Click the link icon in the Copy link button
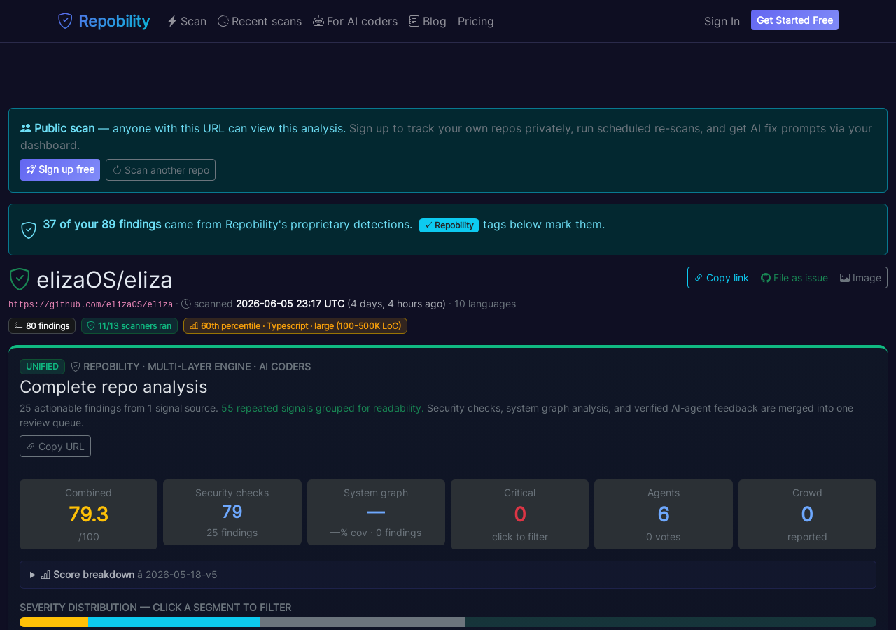Image resolution: width=896 pixels, height=630 pixels. 699,278
